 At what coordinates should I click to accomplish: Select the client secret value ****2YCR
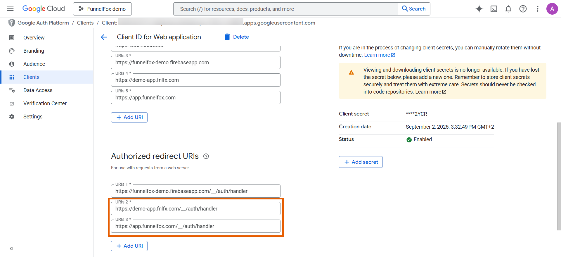pos(416,114)
